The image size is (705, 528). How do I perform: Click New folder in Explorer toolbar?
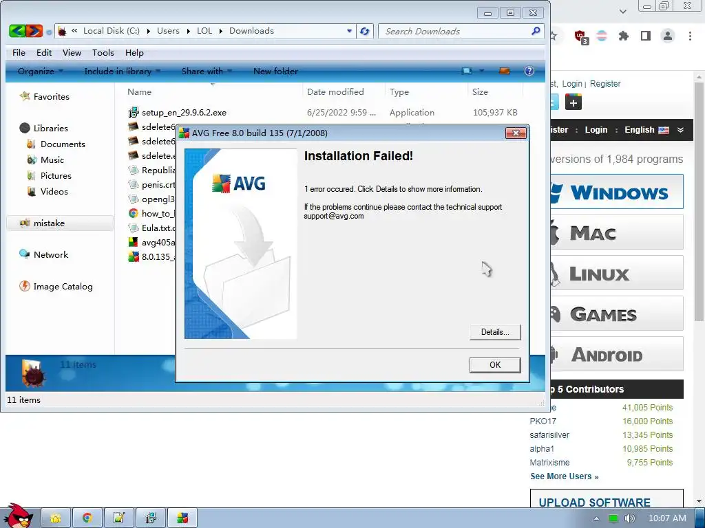click(275, 71)
